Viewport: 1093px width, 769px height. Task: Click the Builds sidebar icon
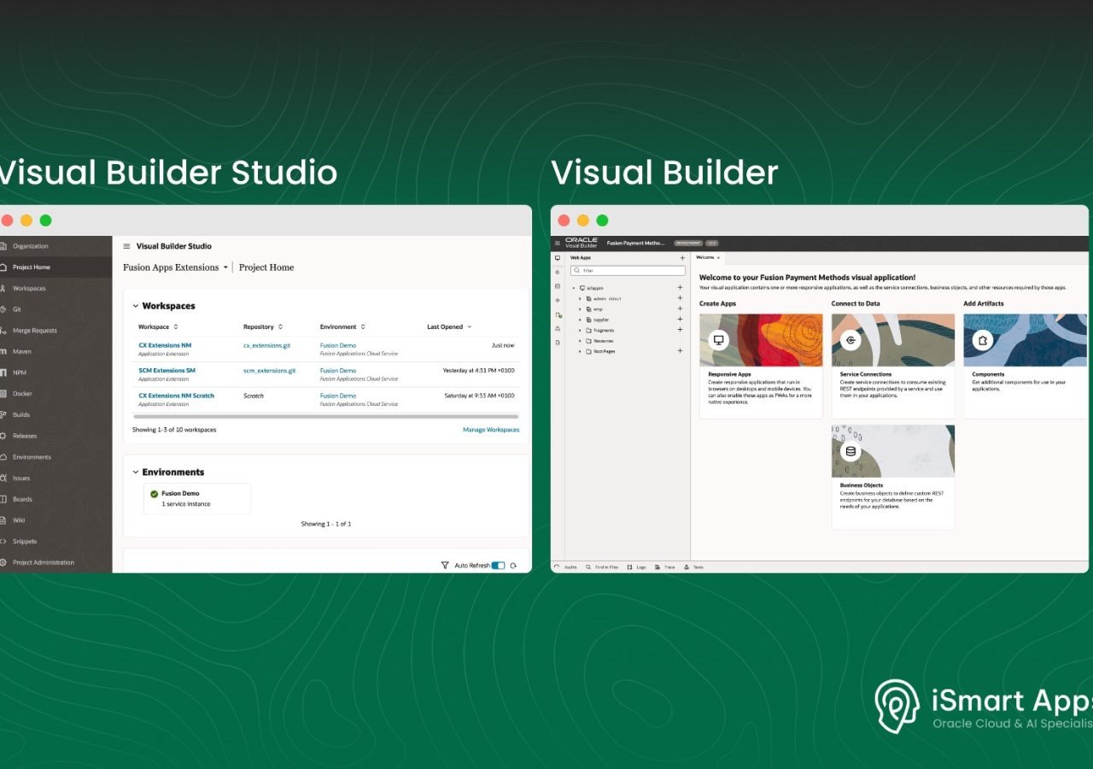3,414
